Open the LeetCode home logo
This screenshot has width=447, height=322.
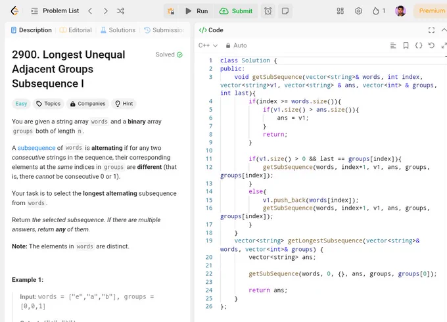click(14, 11)
